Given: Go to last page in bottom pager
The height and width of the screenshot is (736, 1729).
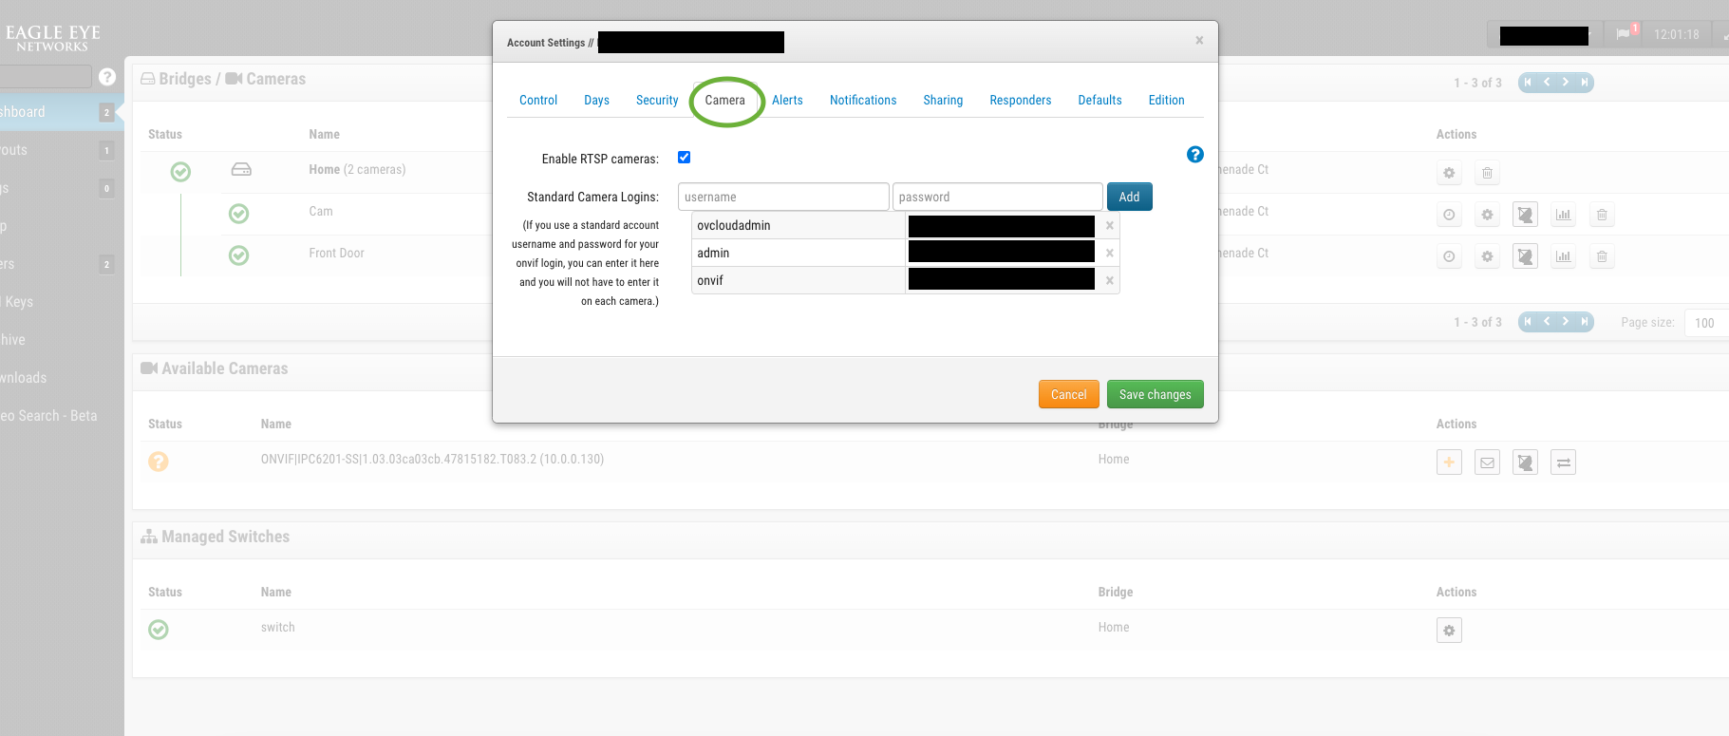Looking at the screenshot, I should click(1584, 322).
